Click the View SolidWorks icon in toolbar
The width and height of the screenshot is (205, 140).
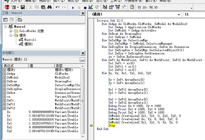tap(7, 7)
